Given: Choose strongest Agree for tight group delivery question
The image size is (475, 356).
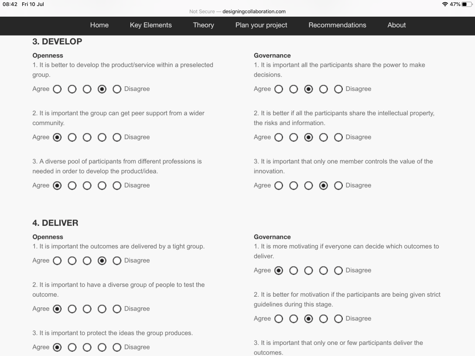Looking at the screenshot, I should pos(58,261).
